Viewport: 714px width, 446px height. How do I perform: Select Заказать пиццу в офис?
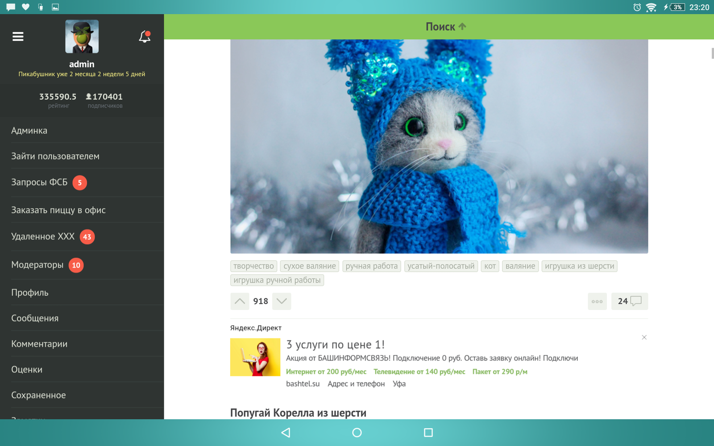82,210
